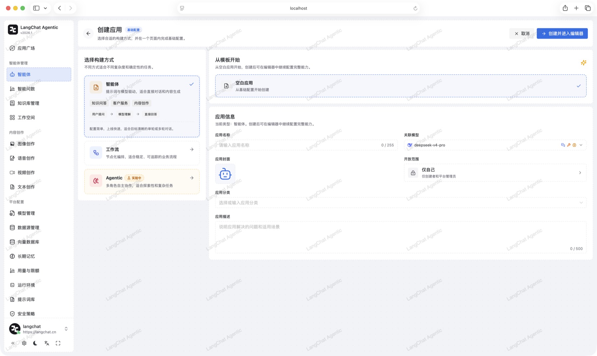Open the language translation icon
Image resolution: width=597 pixels, height=356 pixels.
47,343
